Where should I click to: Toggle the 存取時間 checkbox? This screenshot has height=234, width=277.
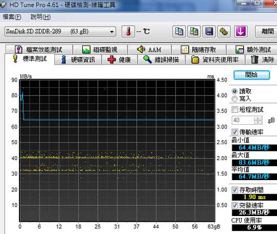coord(235,190)
